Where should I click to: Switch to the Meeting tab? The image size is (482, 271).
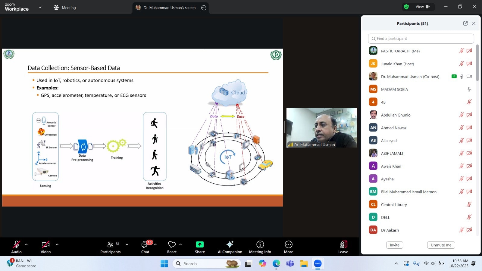click(x=64, y=8)
